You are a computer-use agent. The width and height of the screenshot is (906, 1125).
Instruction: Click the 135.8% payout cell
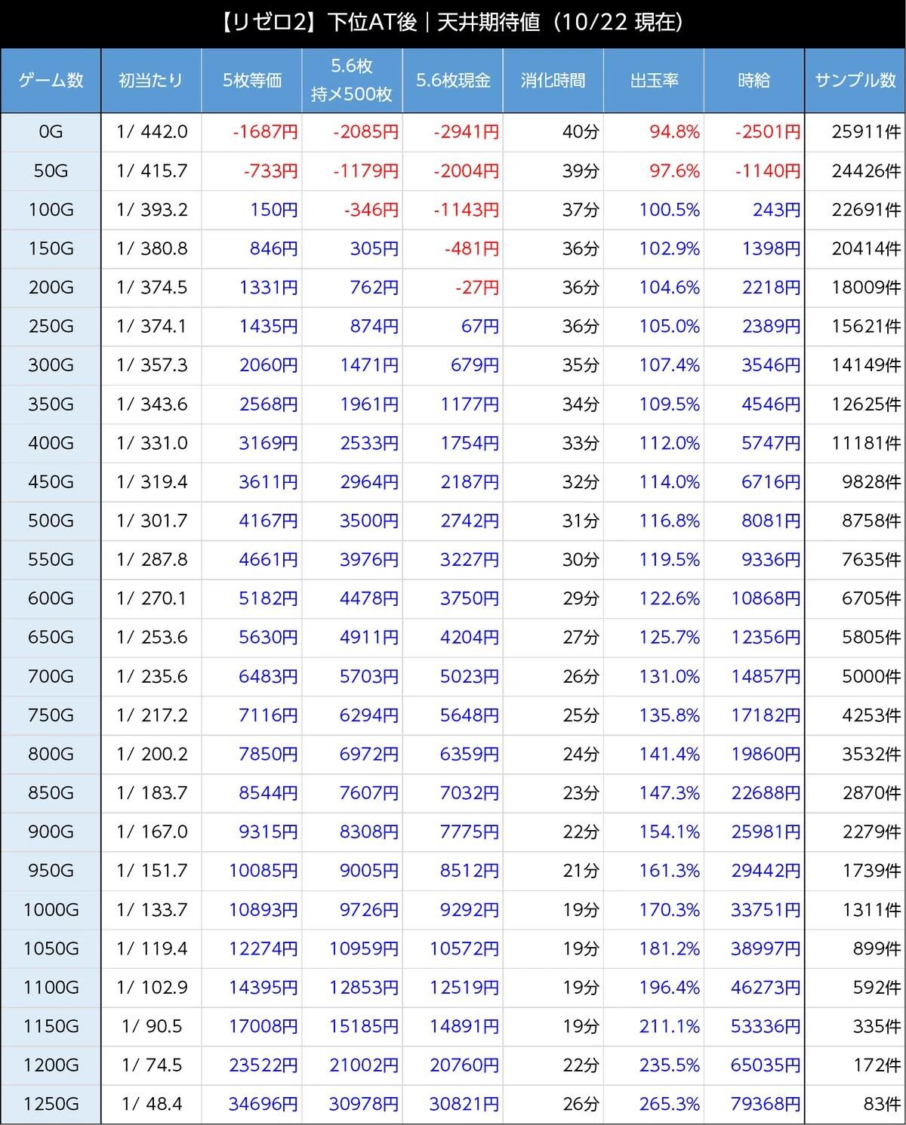(x=654, y=715)
